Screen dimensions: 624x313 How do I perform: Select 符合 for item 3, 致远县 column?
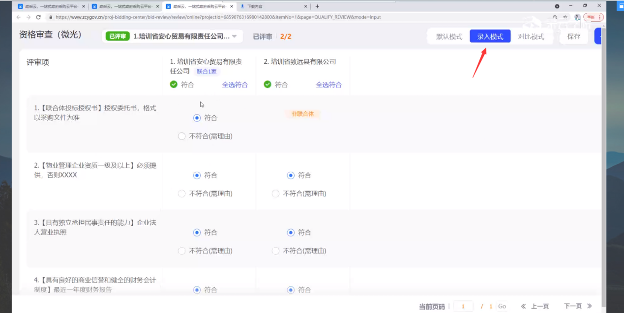pyautogui.click(x=291, y=233)
